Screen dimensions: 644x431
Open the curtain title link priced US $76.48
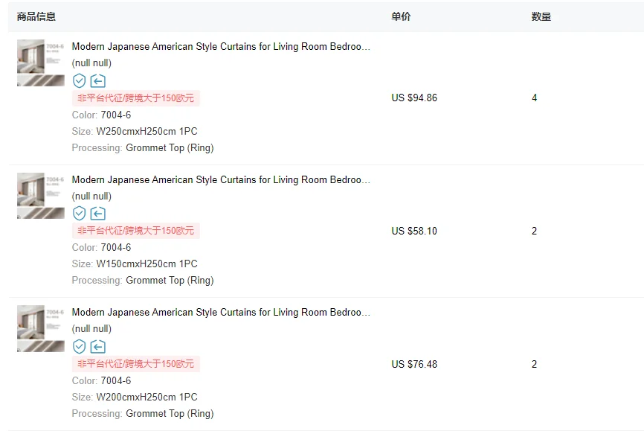coord(221,313)
